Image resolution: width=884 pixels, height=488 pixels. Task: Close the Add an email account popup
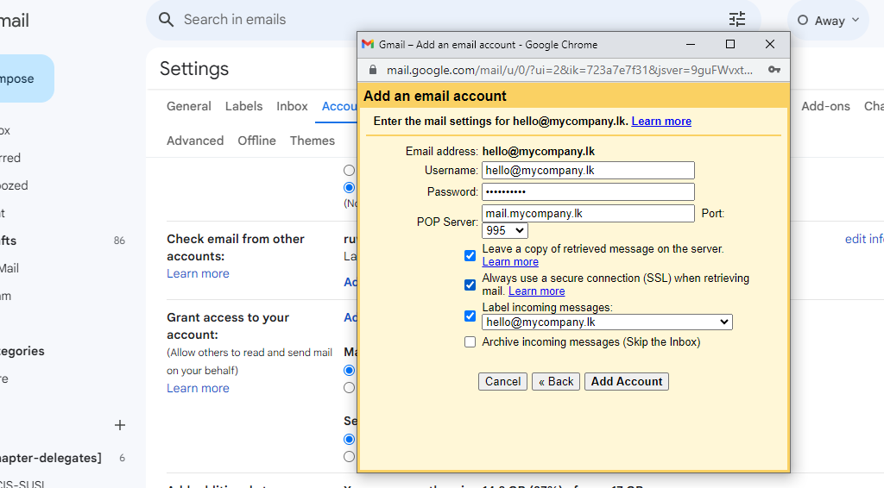[769, 45]
